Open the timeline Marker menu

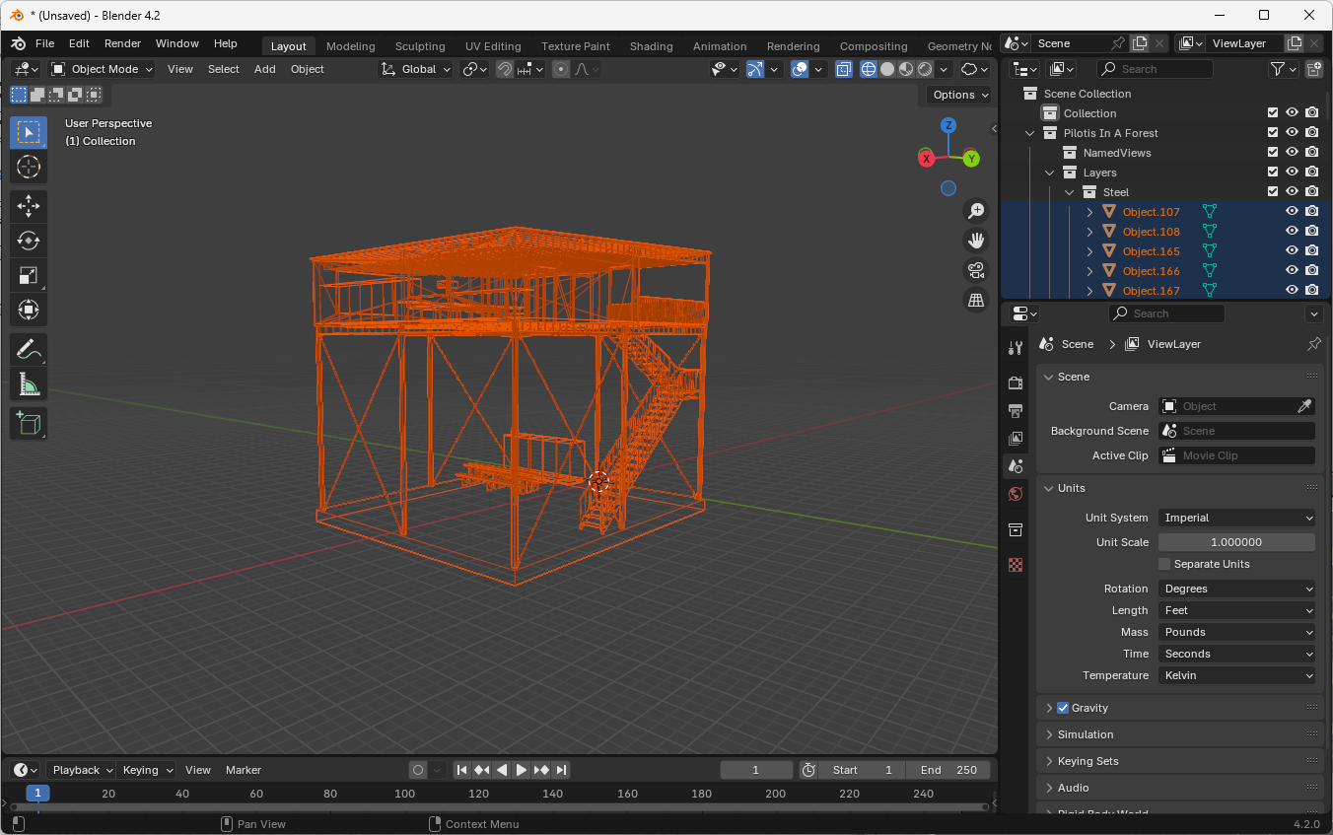point(244,770)
